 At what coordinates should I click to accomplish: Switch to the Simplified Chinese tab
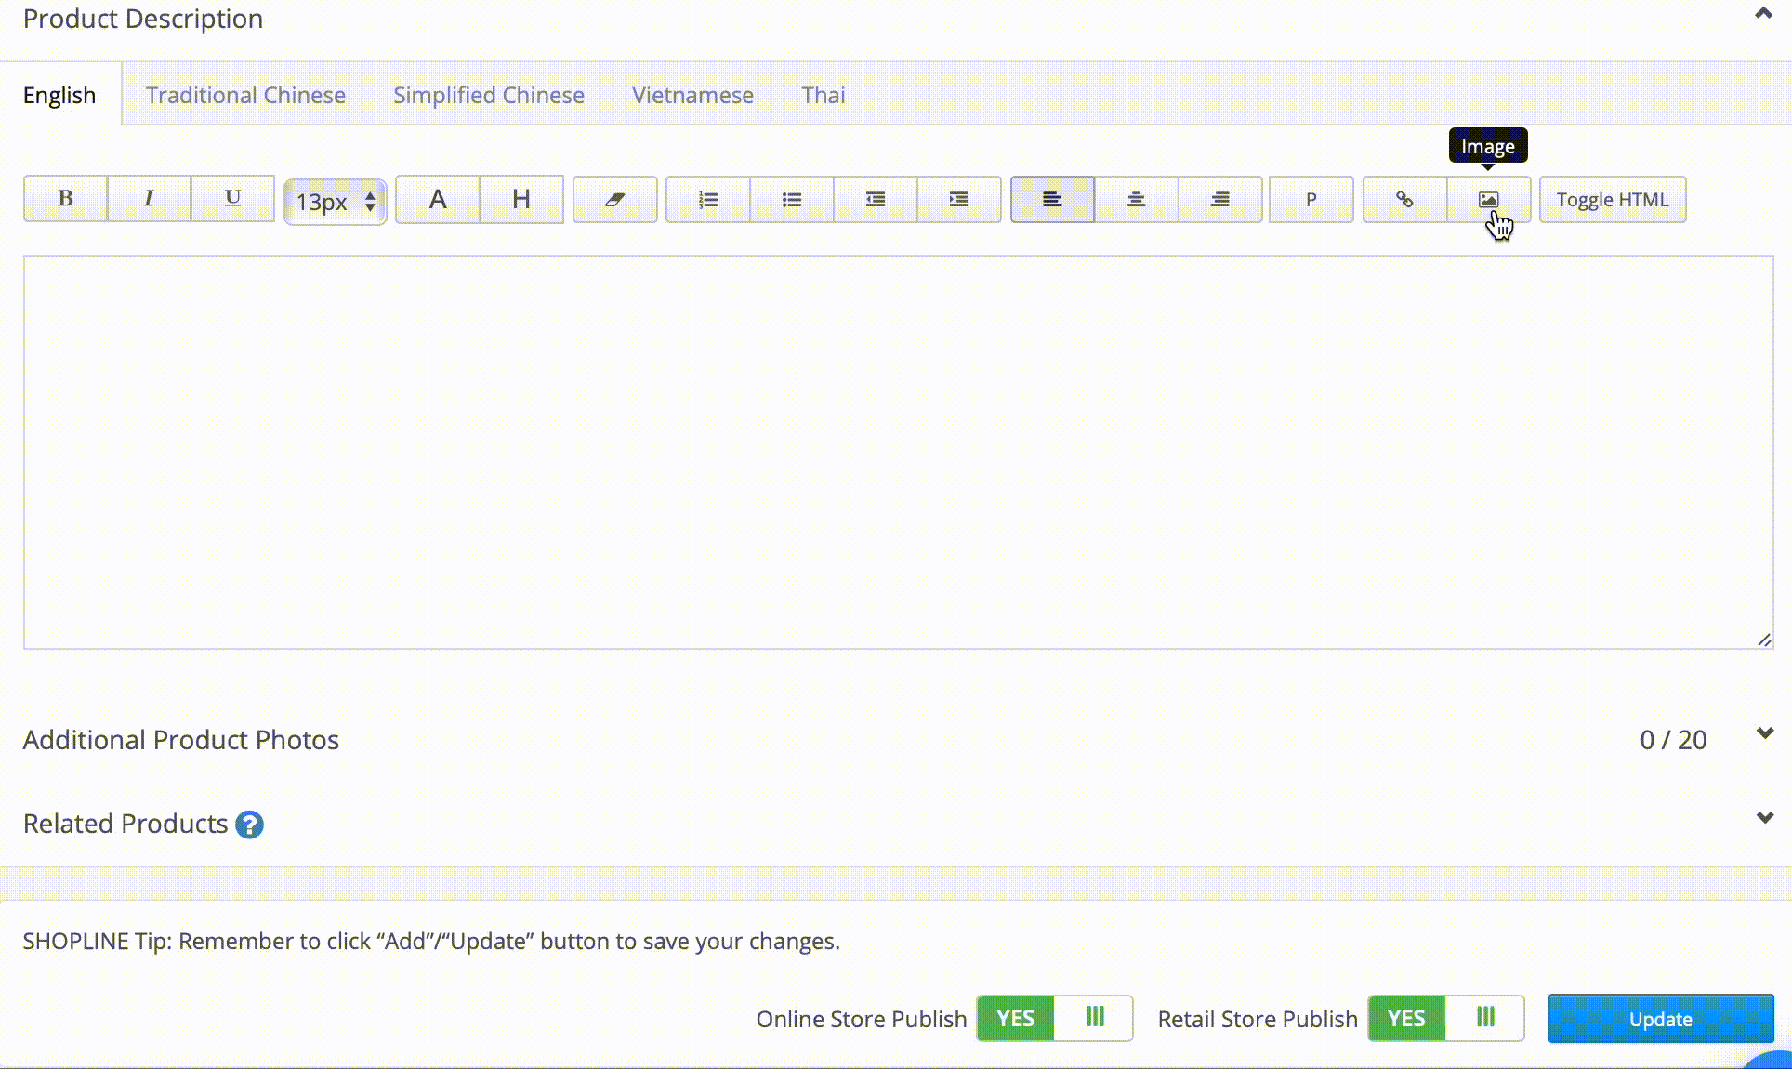pyautogui.click(x=489, y=95)
